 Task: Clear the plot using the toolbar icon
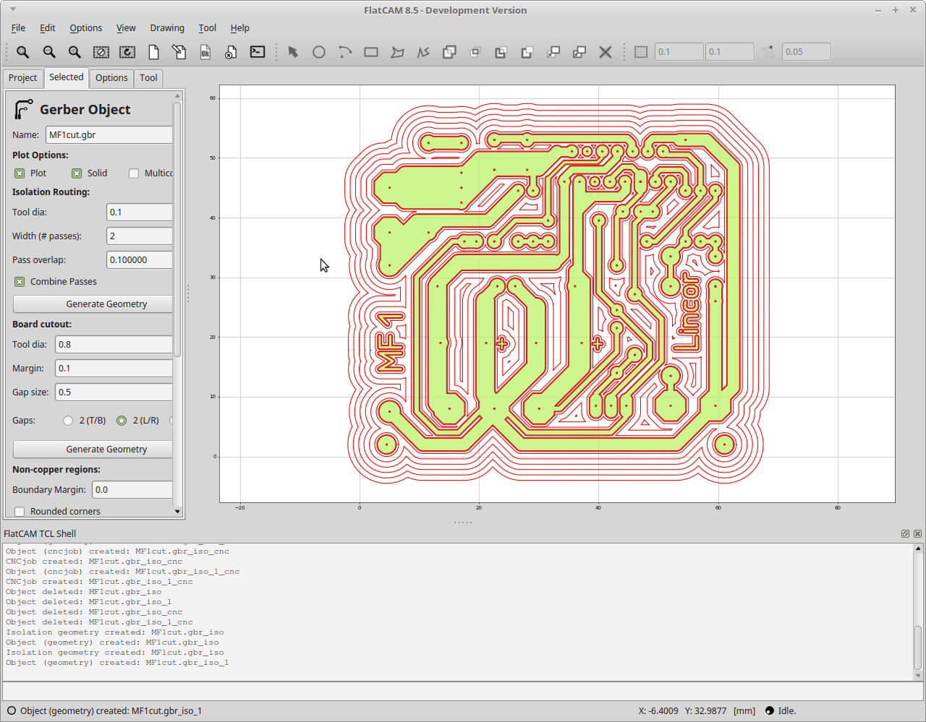101,52
